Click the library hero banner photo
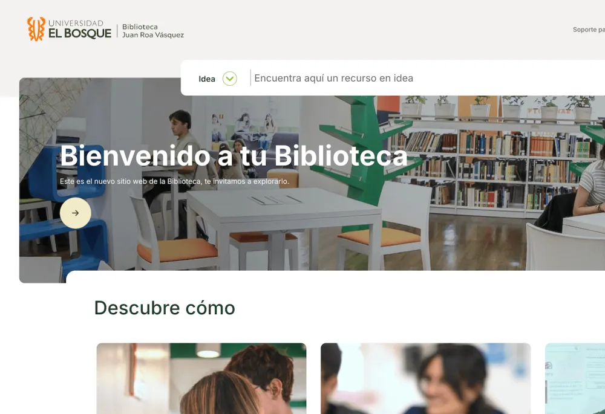Viewport: 605px width, 414px height. point(312,180)
